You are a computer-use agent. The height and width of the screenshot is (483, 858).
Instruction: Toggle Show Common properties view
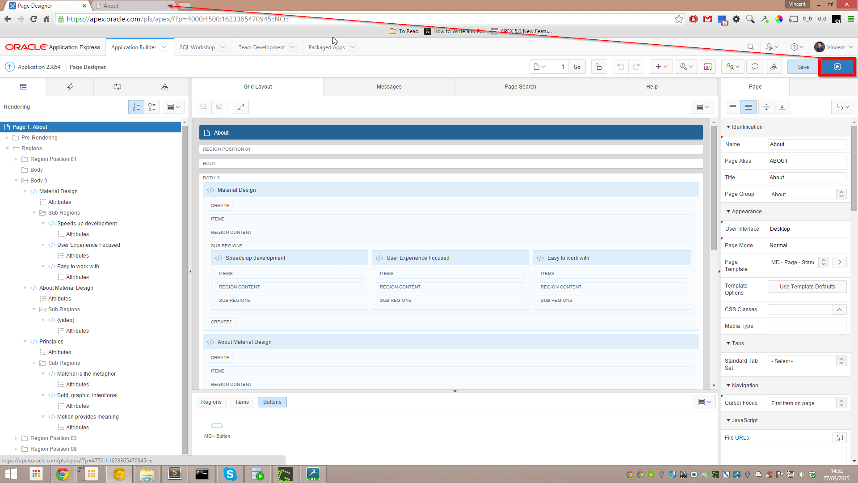pos(733,107)
